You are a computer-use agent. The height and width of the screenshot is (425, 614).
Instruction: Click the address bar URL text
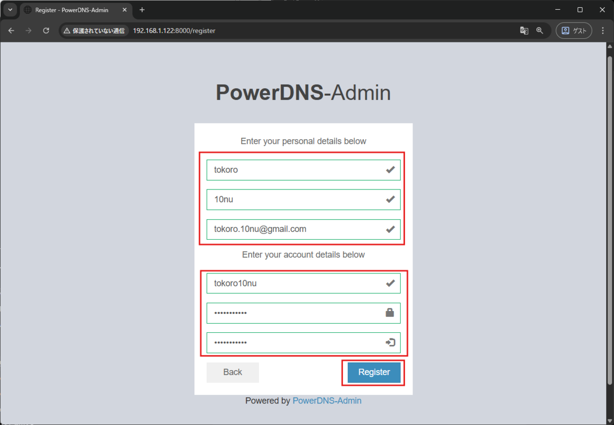point(174,31)
